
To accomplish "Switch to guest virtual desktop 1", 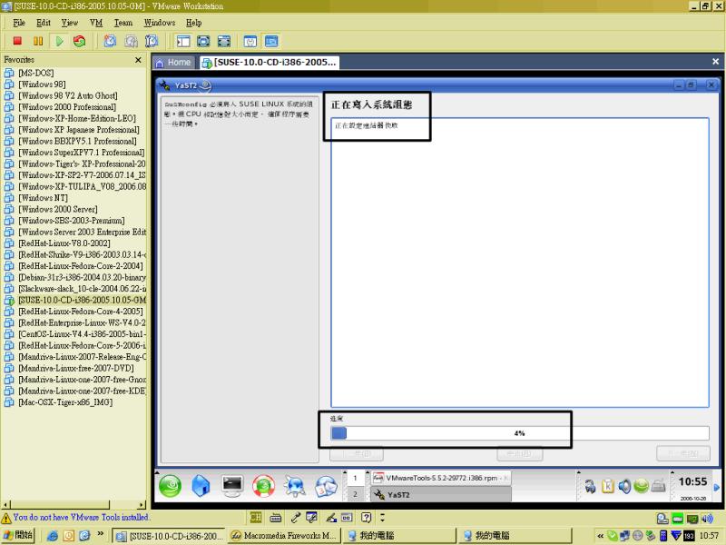I will point(355,478).
